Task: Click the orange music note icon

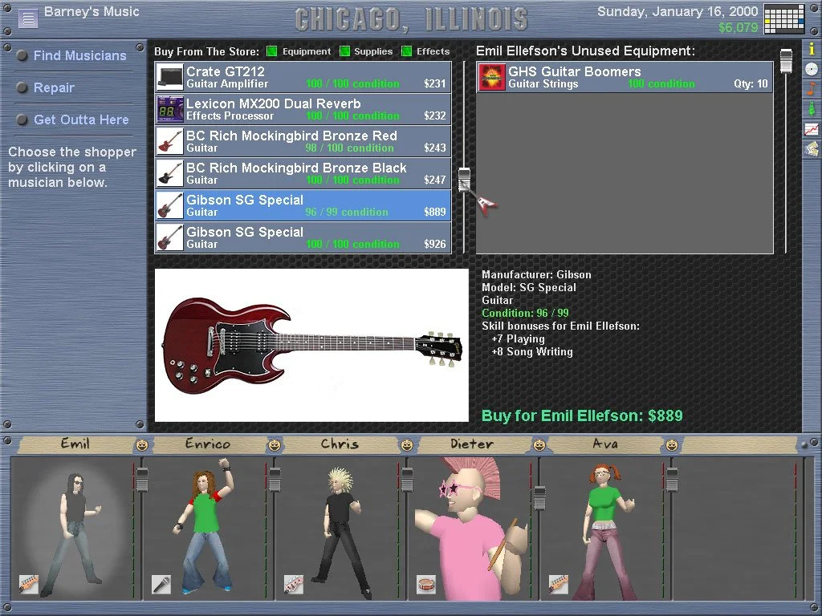Action: point(812,88)
